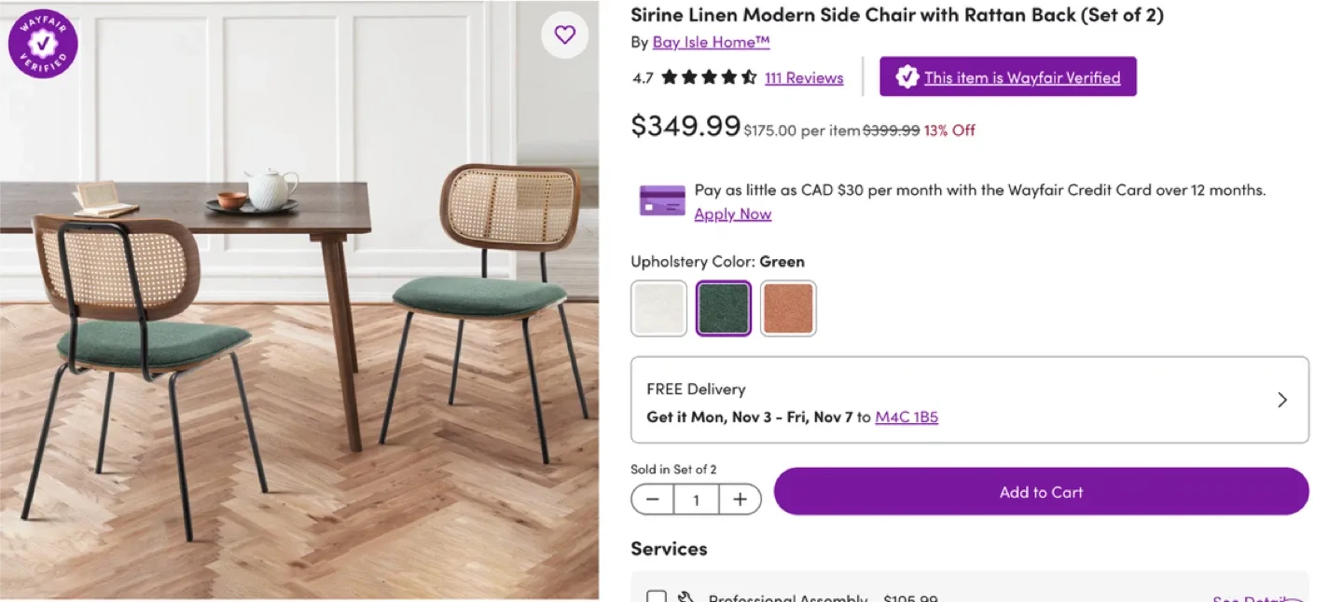Image resolution: width=1343 pixels, height=602 pixels.
Task: Click the heart icon to favorite this chair
Action: [564, 34]
